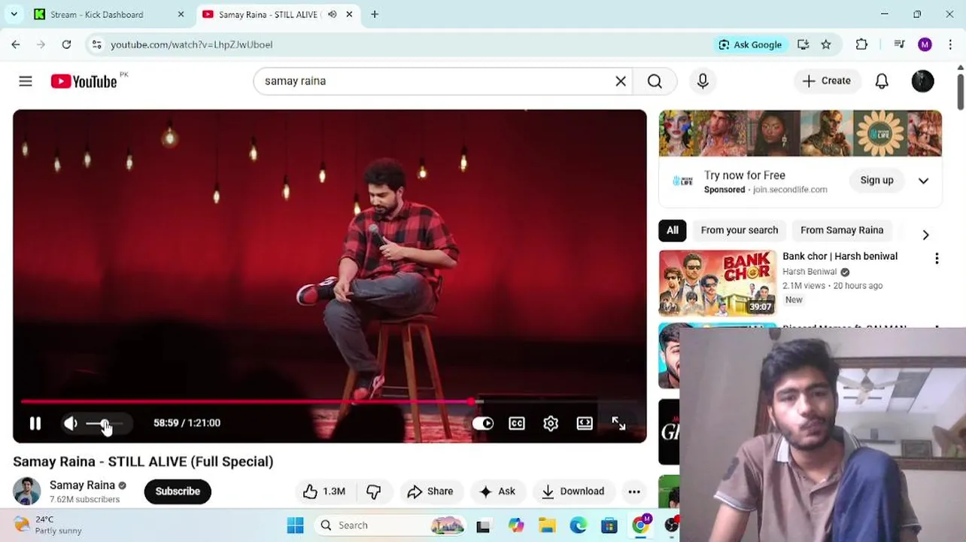
Task: Select the All filter chip
Action: [x=673, y=230]
